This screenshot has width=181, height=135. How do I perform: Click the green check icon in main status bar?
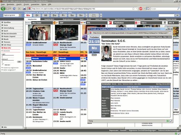[176, 134]
